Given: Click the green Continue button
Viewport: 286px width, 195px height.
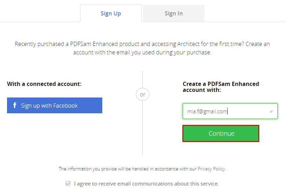Looking at the screenshot, I should pyautogui.click(x=221, y=134).
